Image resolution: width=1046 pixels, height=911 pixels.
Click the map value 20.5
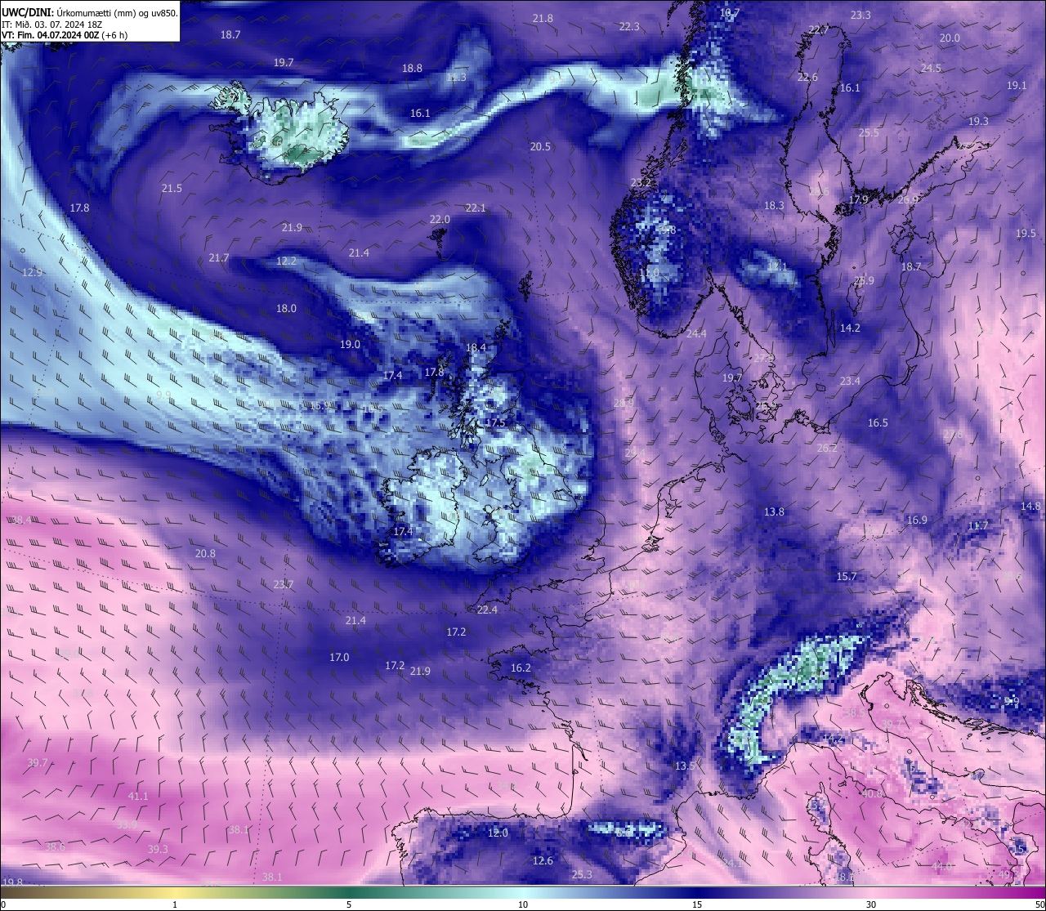(540, 146)
